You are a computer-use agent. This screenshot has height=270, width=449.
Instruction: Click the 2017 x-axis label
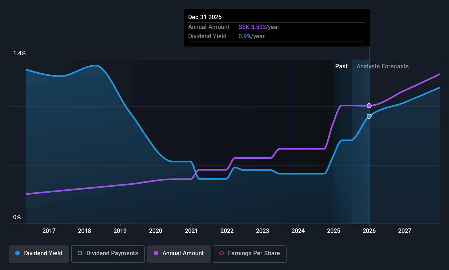point(49,231)
